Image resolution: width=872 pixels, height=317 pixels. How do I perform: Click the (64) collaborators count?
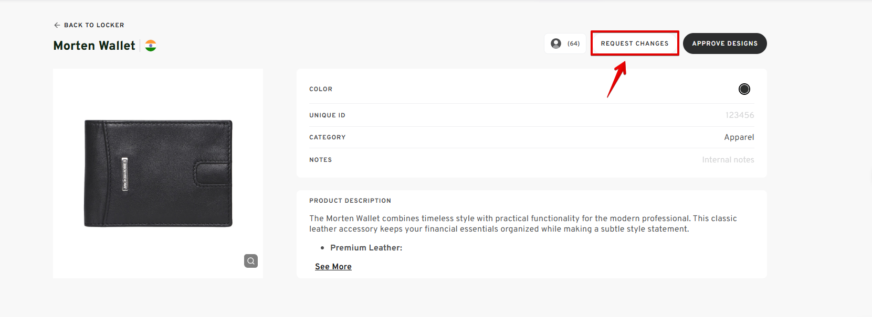click(x=573, y=43)
